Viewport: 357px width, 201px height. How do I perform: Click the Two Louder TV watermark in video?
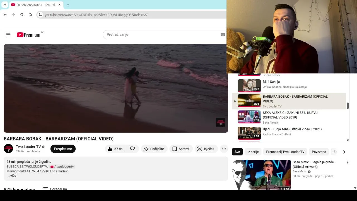(221, 122)
